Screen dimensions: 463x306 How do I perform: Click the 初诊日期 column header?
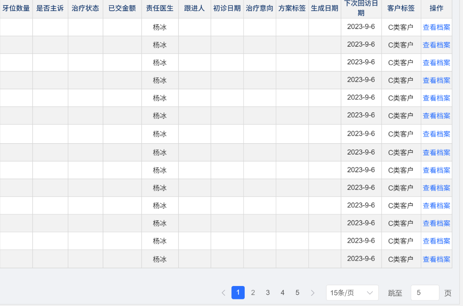tap(227, 8)
